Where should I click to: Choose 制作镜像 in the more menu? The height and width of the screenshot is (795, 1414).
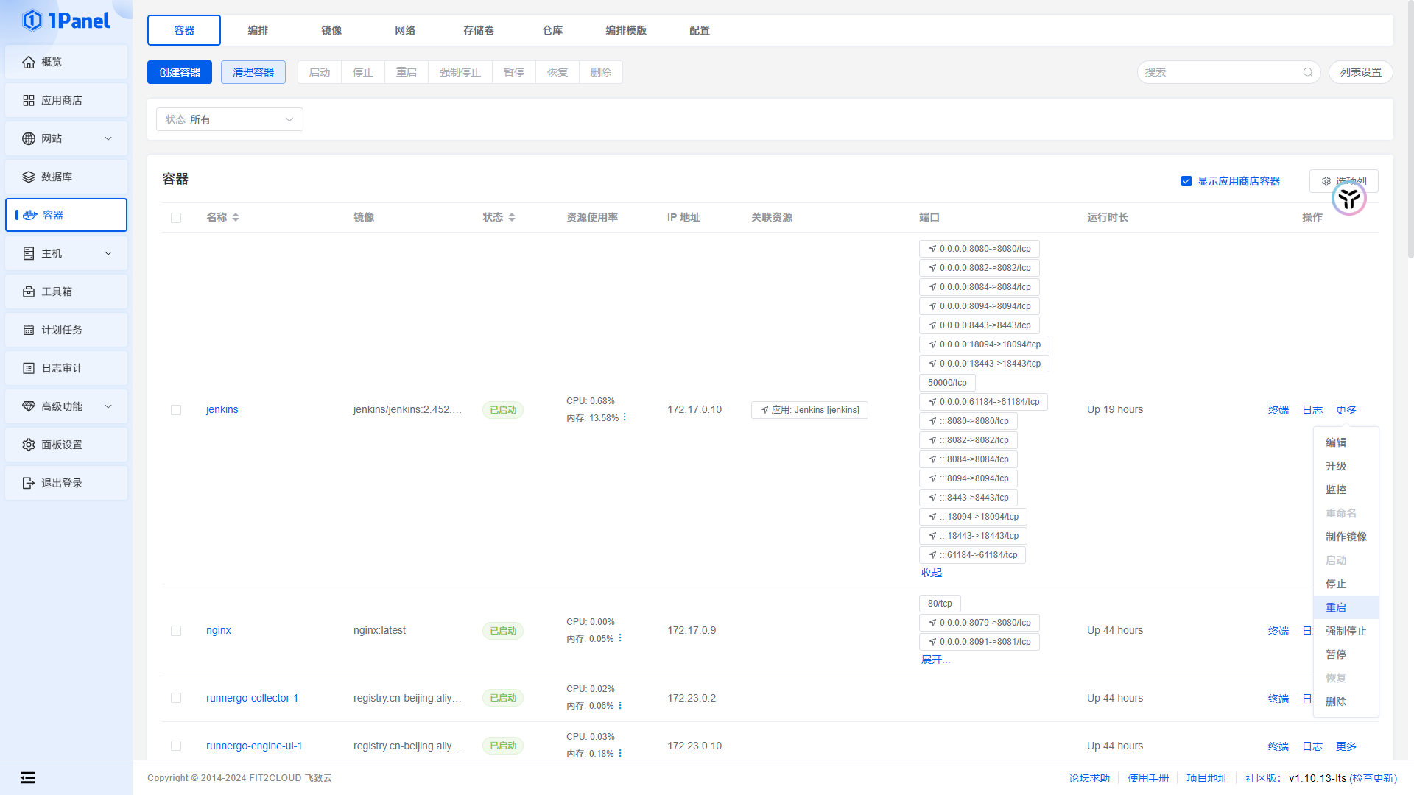(x=1346, y=537)
